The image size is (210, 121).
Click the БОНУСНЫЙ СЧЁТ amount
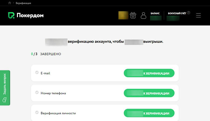(173, 18)
